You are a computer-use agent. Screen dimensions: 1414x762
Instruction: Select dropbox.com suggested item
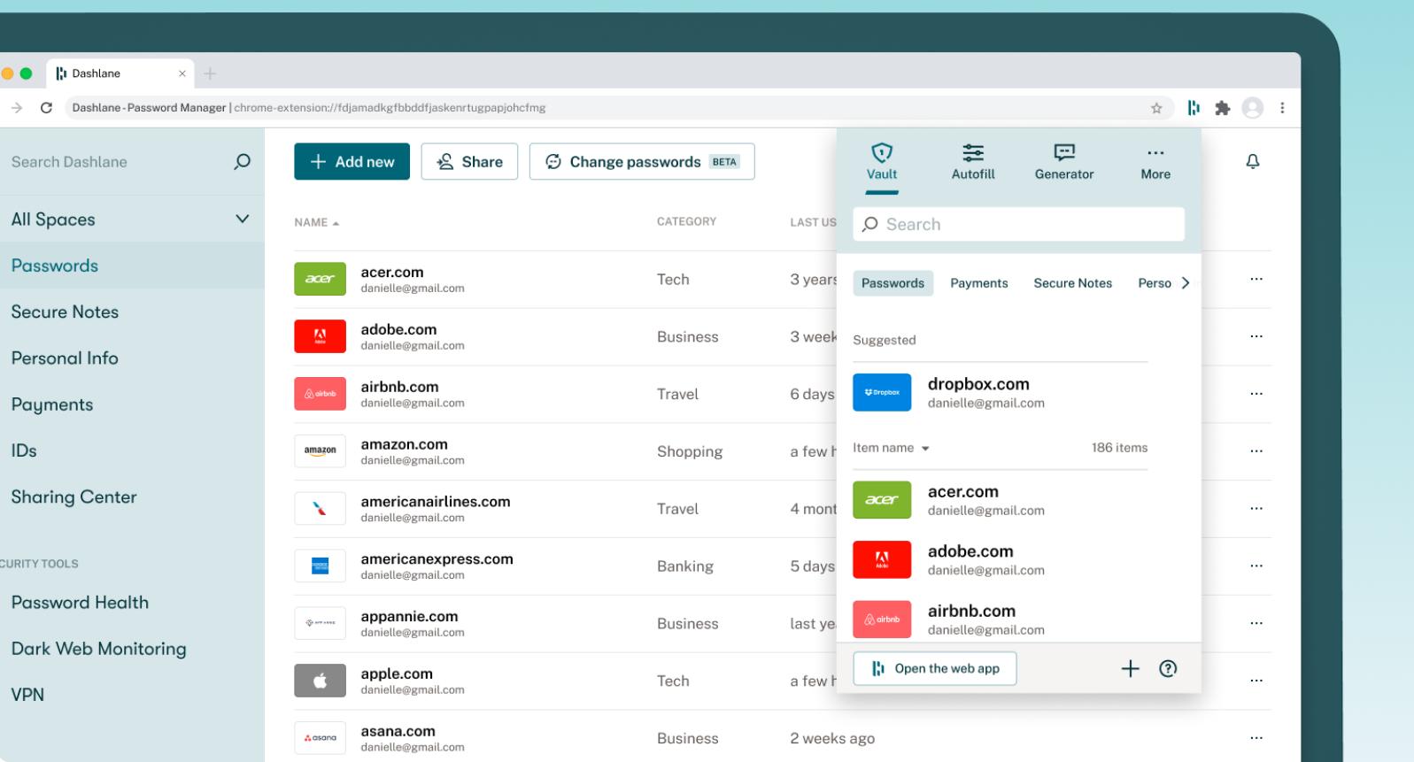1000,392
